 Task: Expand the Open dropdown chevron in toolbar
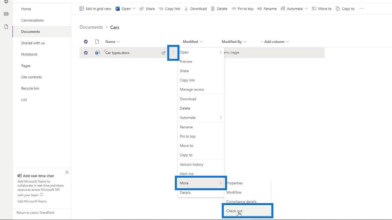[134, 9]
